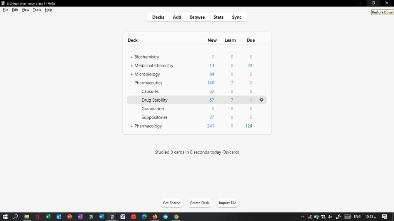This screenshot has height=221, width=394.
Task: Click the Import File button
Action: pyautogui.click(x=227, y=203)
